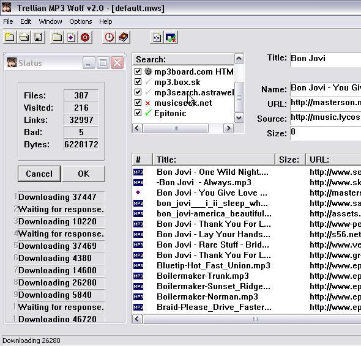The width and height of the screenshot is (361, 346).
Task: Click the MP3 icon for Bon Jovi - One Wild Night
Action: (x=138, y=172)
